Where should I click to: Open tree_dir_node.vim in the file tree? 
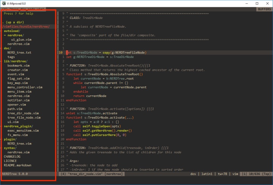23,113
